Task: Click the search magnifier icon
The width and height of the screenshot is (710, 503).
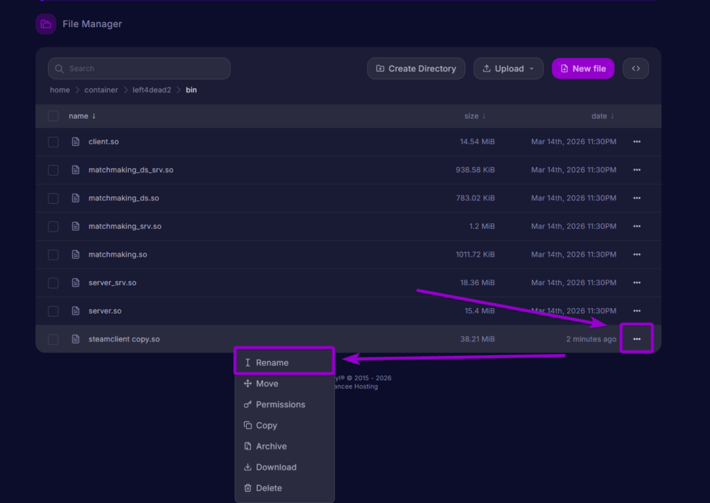Action: click(59, 68)
